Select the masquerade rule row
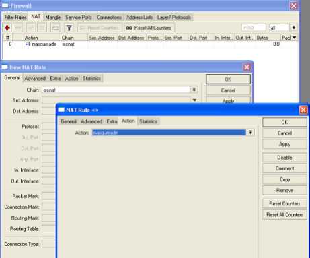This screenshot has width=310, height=258. [150, 44]
